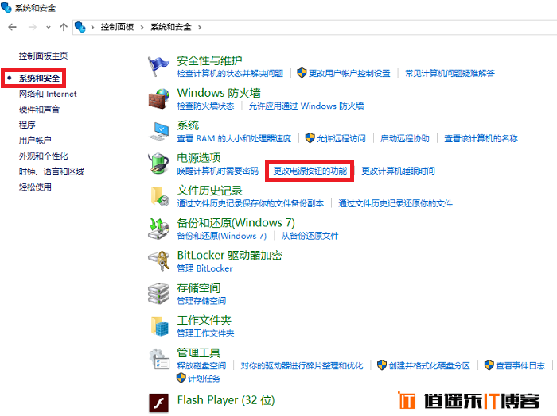The width and height of the screenshot is (557, 416).
Task: Click 常见计算机问题疑难解答 link
Action: (450, 73)
